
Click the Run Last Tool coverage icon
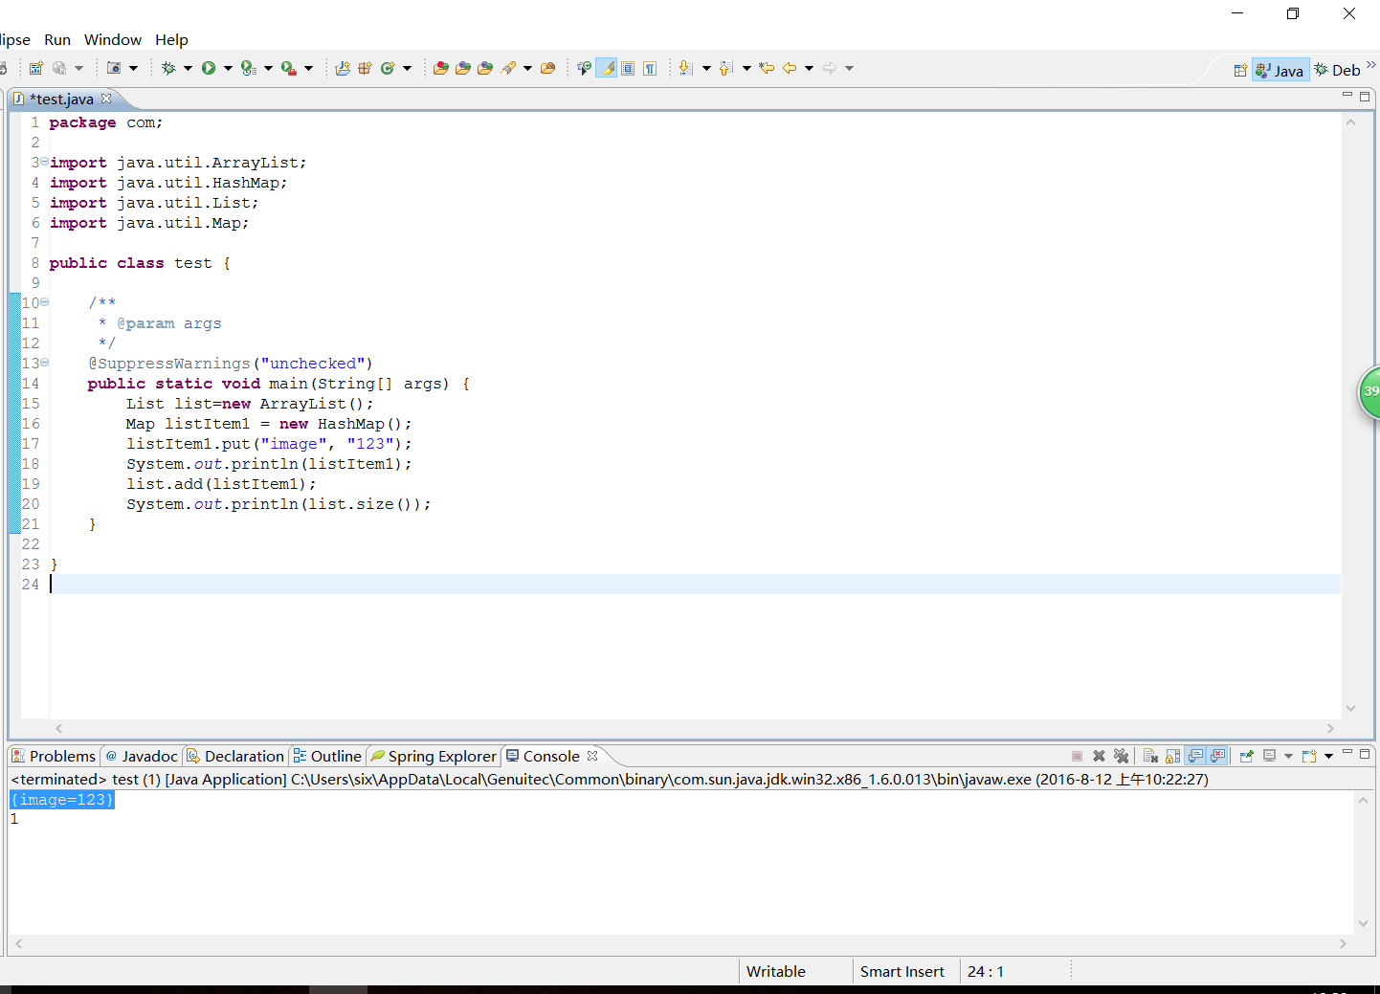click(248, 68)
